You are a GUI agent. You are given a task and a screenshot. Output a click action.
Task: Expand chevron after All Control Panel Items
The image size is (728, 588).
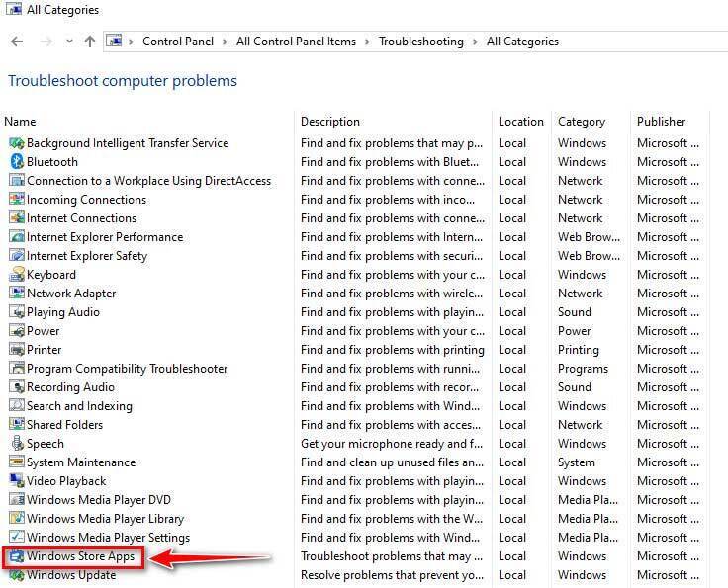pyautogui.click(x=367, y=42)
